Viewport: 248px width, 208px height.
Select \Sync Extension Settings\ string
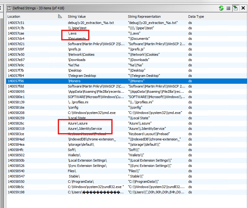pos(87,166)
